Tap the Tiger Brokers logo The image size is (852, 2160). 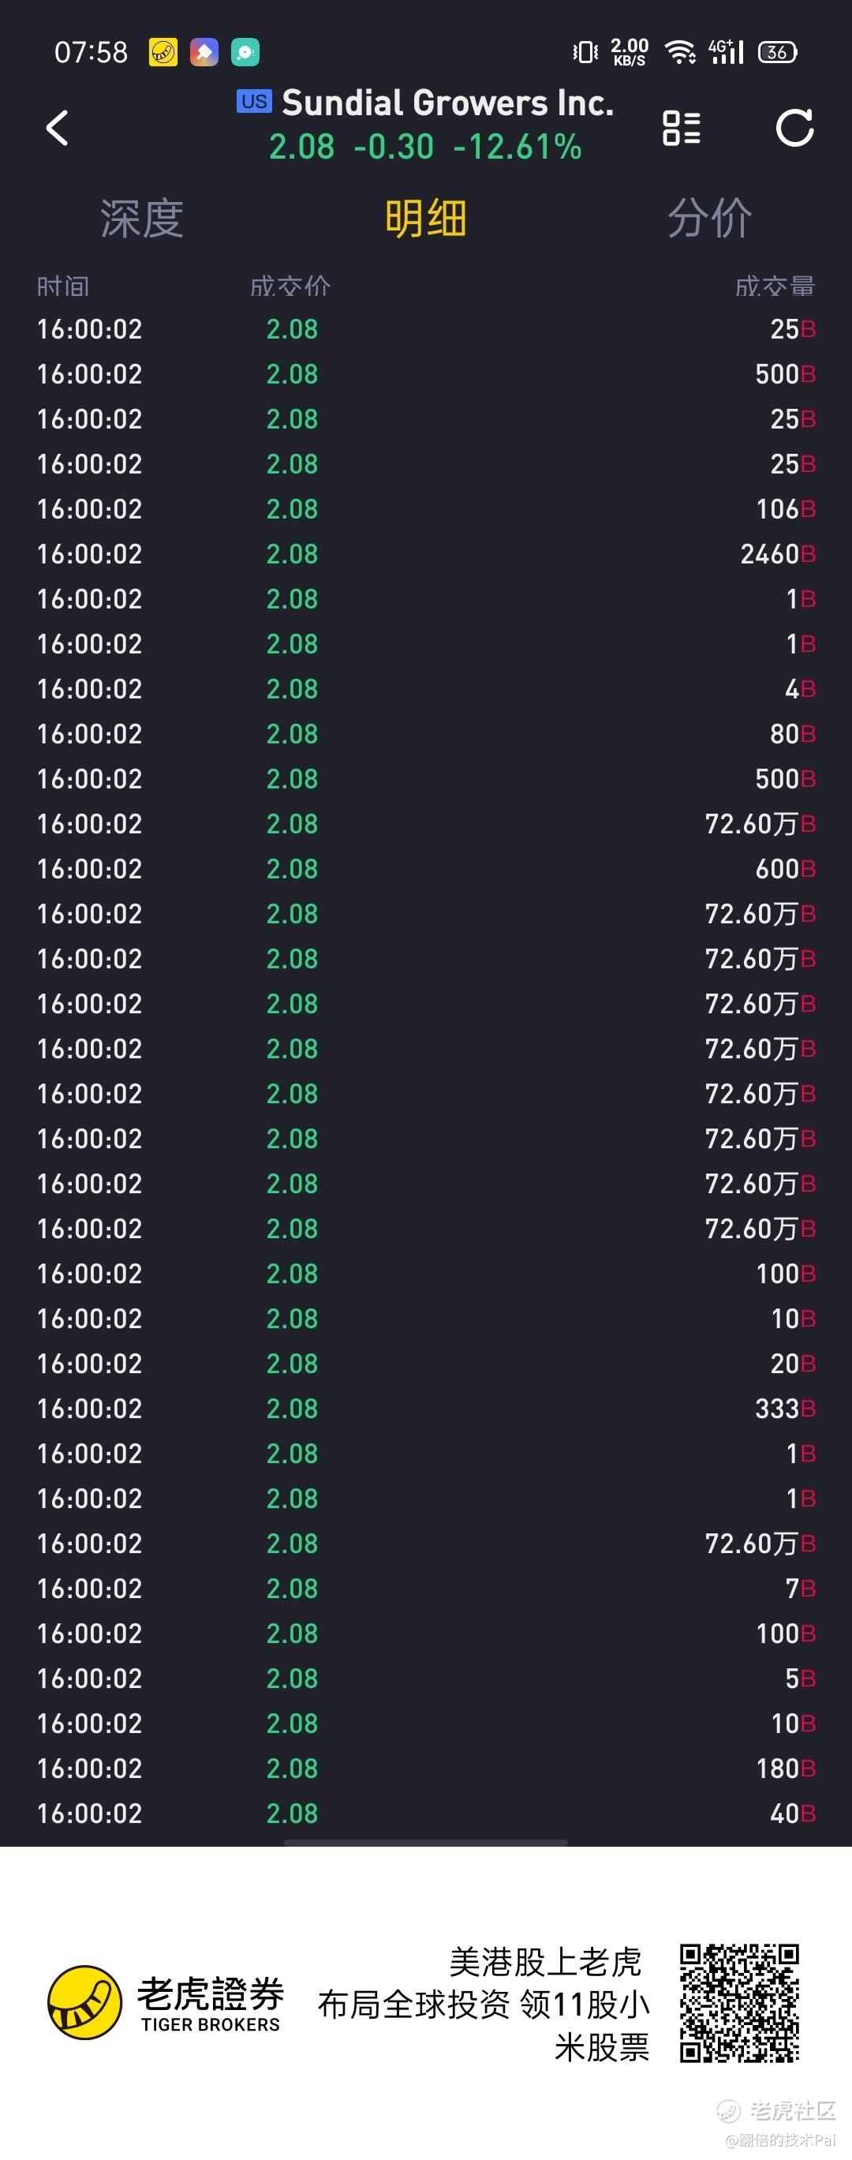(x=166, y=2002)
